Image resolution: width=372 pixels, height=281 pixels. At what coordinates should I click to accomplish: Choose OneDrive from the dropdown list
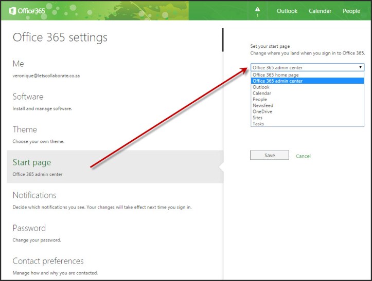[x=262, y=111]
